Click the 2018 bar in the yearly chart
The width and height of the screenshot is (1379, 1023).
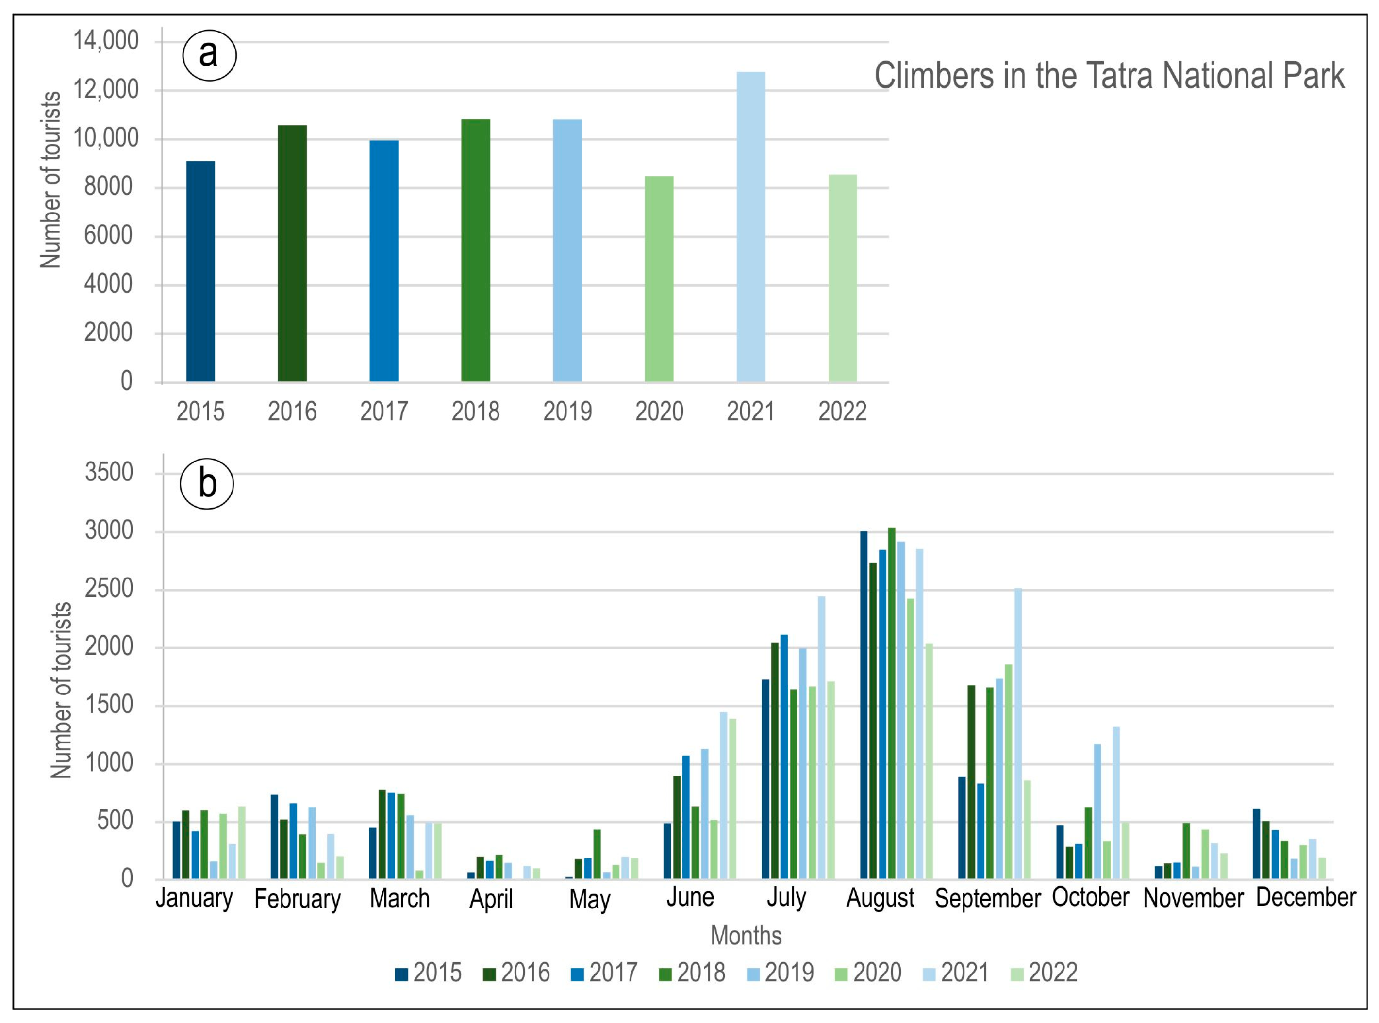476,250
